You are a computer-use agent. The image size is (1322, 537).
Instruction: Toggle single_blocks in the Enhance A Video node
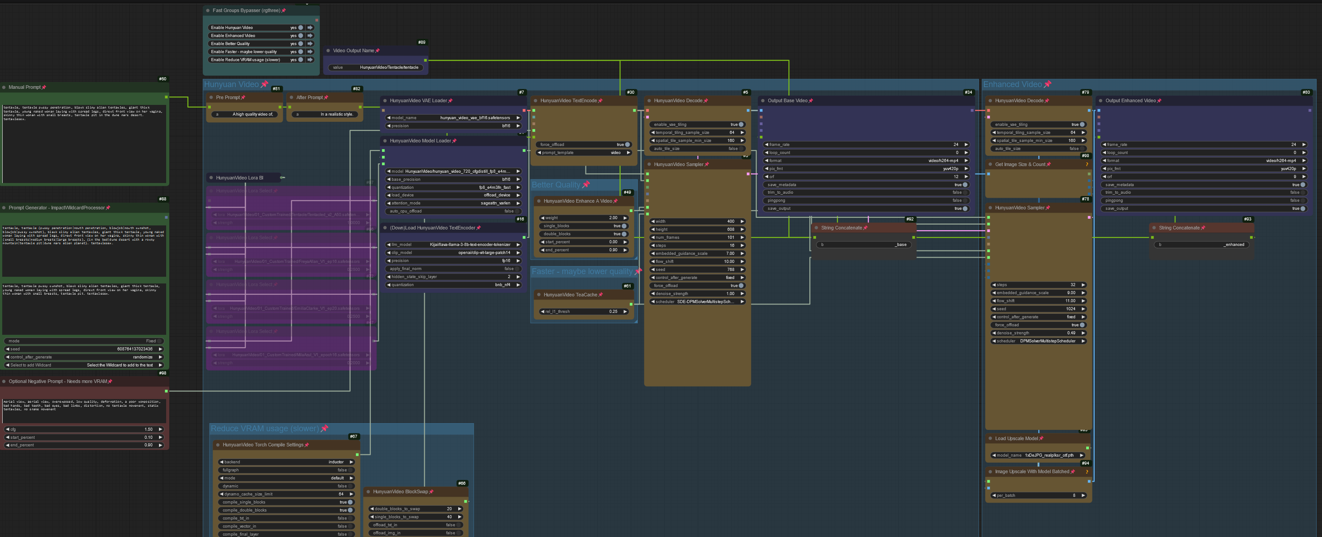coord(623,226)
